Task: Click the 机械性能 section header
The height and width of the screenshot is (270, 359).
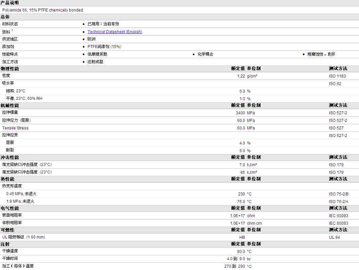Action: (x=10, y=105)
